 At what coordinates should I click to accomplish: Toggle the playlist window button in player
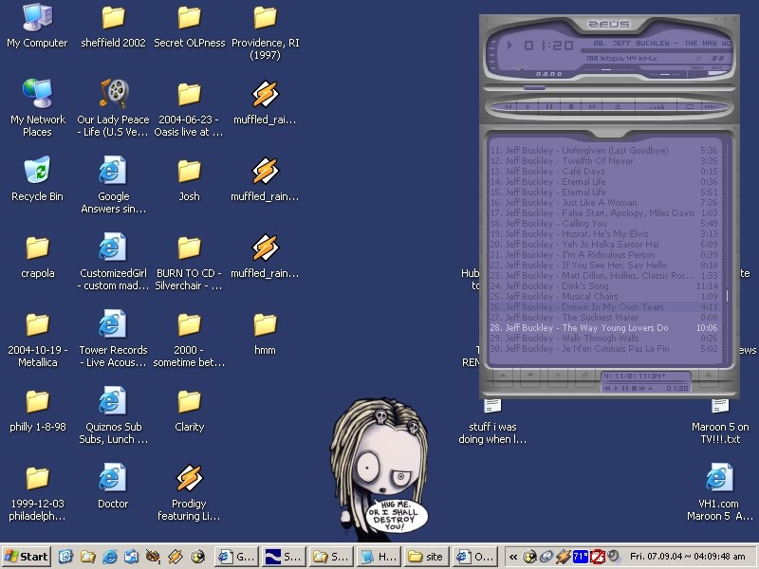(690, 106)
